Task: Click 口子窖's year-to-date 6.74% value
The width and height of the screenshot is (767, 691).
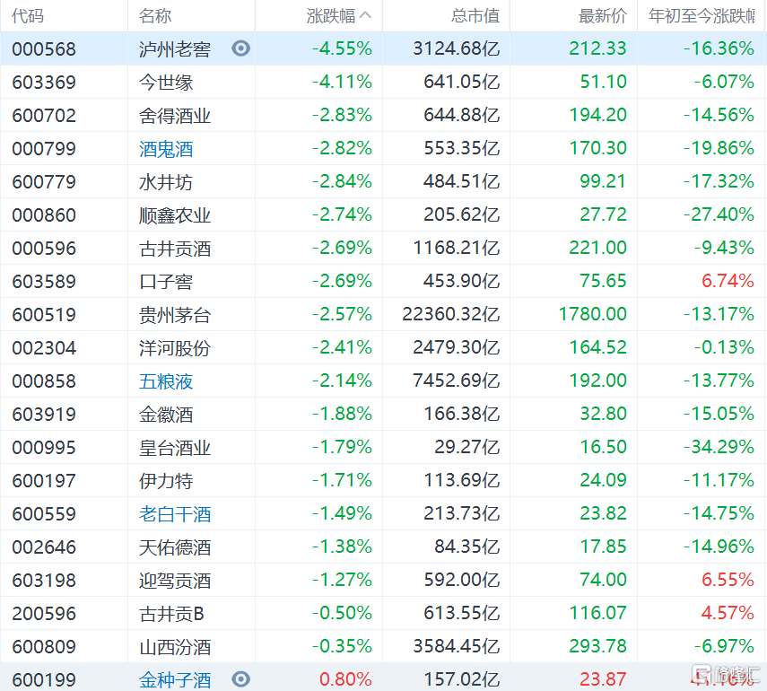Action: pyautogui.click(x=728, y=281)
